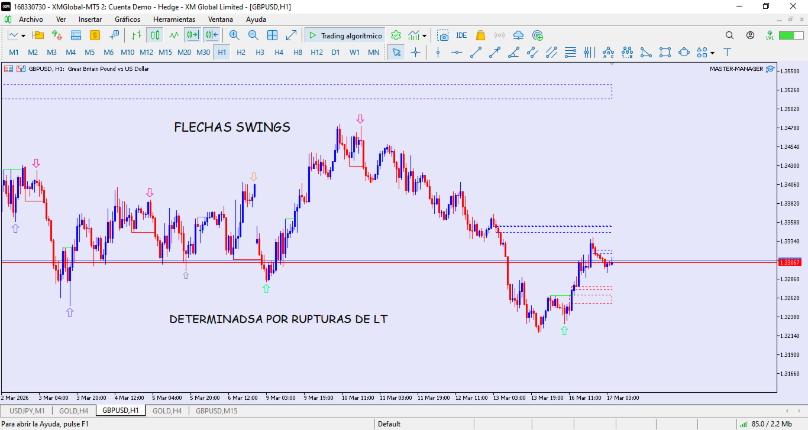Set timeframe to M5
This screenshot has width=808, height=430.
point(90,53)
